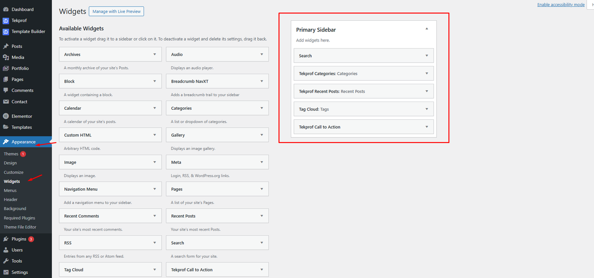
Task: Expand the Archives widget dropdown arrow
Action: click(154, 54)
